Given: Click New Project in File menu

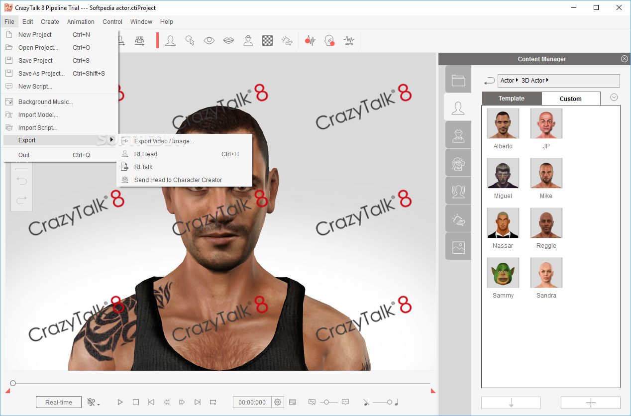Looking at the screenshot, I should [60, 35].
